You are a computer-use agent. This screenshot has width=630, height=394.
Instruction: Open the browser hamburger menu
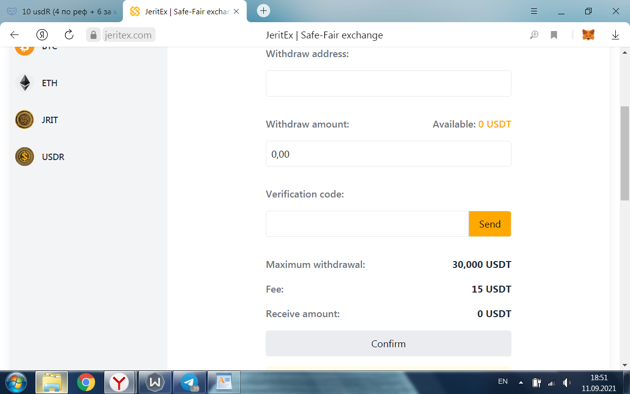[x=534, y=11]
